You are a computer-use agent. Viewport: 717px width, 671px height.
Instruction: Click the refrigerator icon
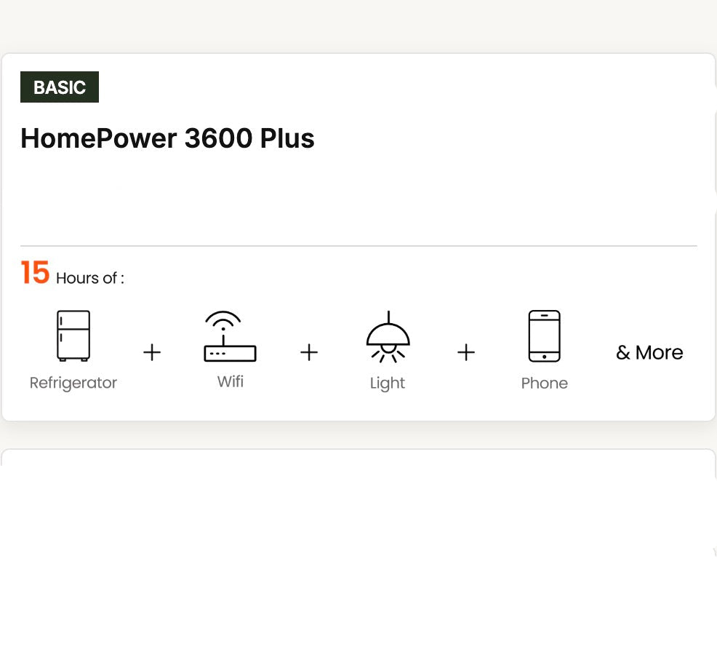(73, 335)
